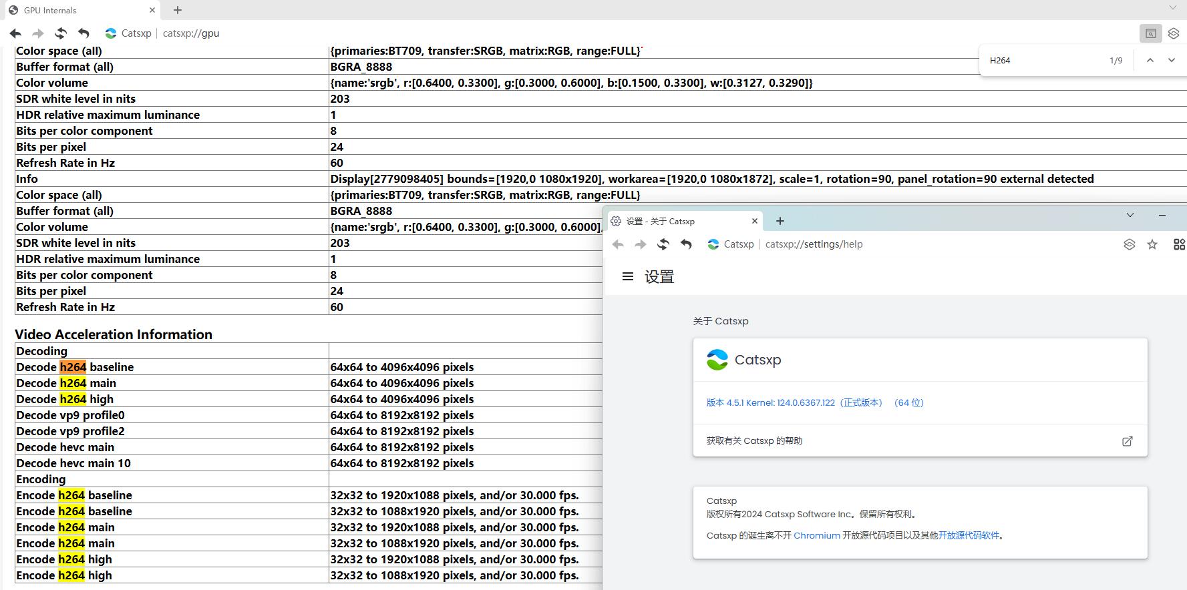Open new tab in settings window

click(780, 221)
